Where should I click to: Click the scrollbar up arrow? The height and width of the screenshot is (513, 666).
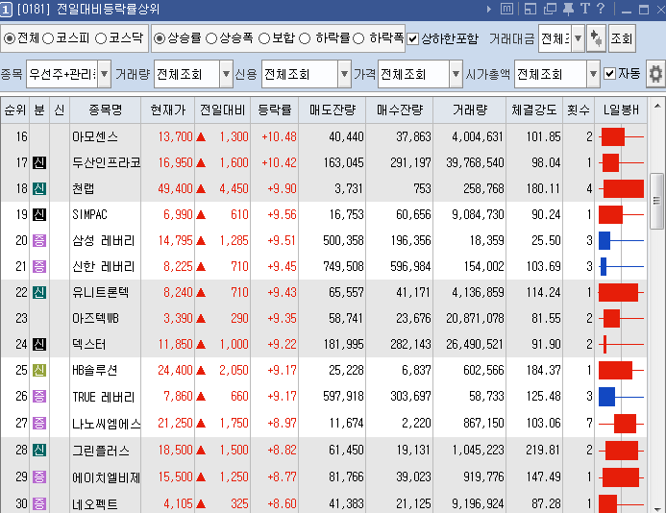657,106
